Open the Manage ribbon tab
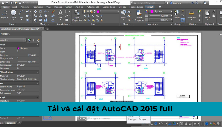 click(58, 7)
